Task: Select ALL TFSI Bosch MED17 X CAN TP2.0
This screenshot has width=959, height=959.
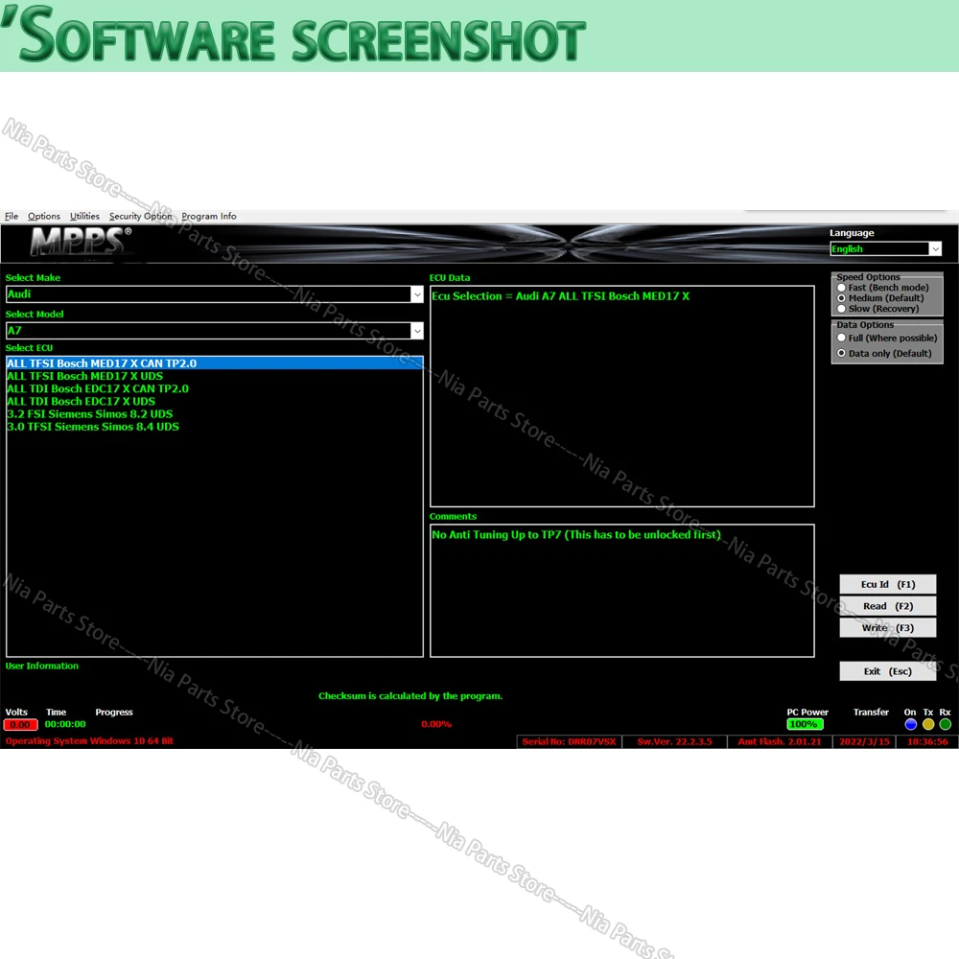Action: [214, 363]
